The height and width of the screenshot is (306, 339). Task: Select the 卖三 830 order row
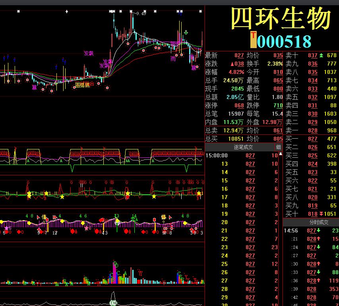(311, 114)
